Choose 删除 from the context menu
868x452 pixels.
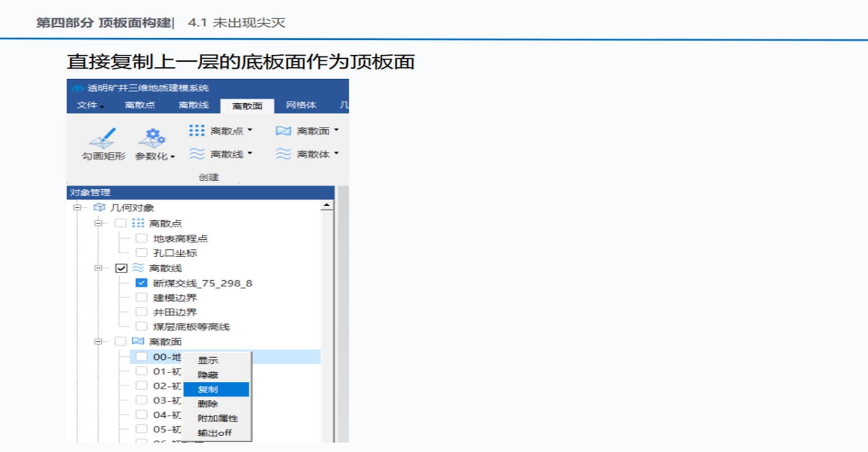coord(208,404)
